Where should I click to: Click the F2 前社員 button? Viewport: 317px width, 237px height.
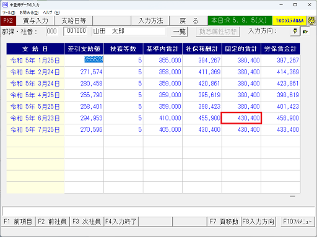pos(53,222)
